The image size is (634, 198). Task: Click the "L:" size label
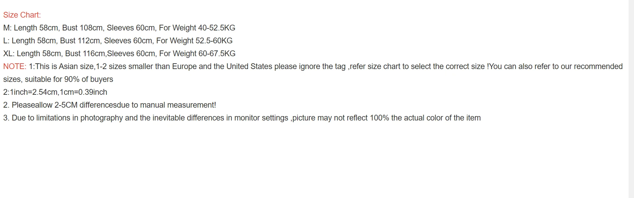click(x=6, y=41)
